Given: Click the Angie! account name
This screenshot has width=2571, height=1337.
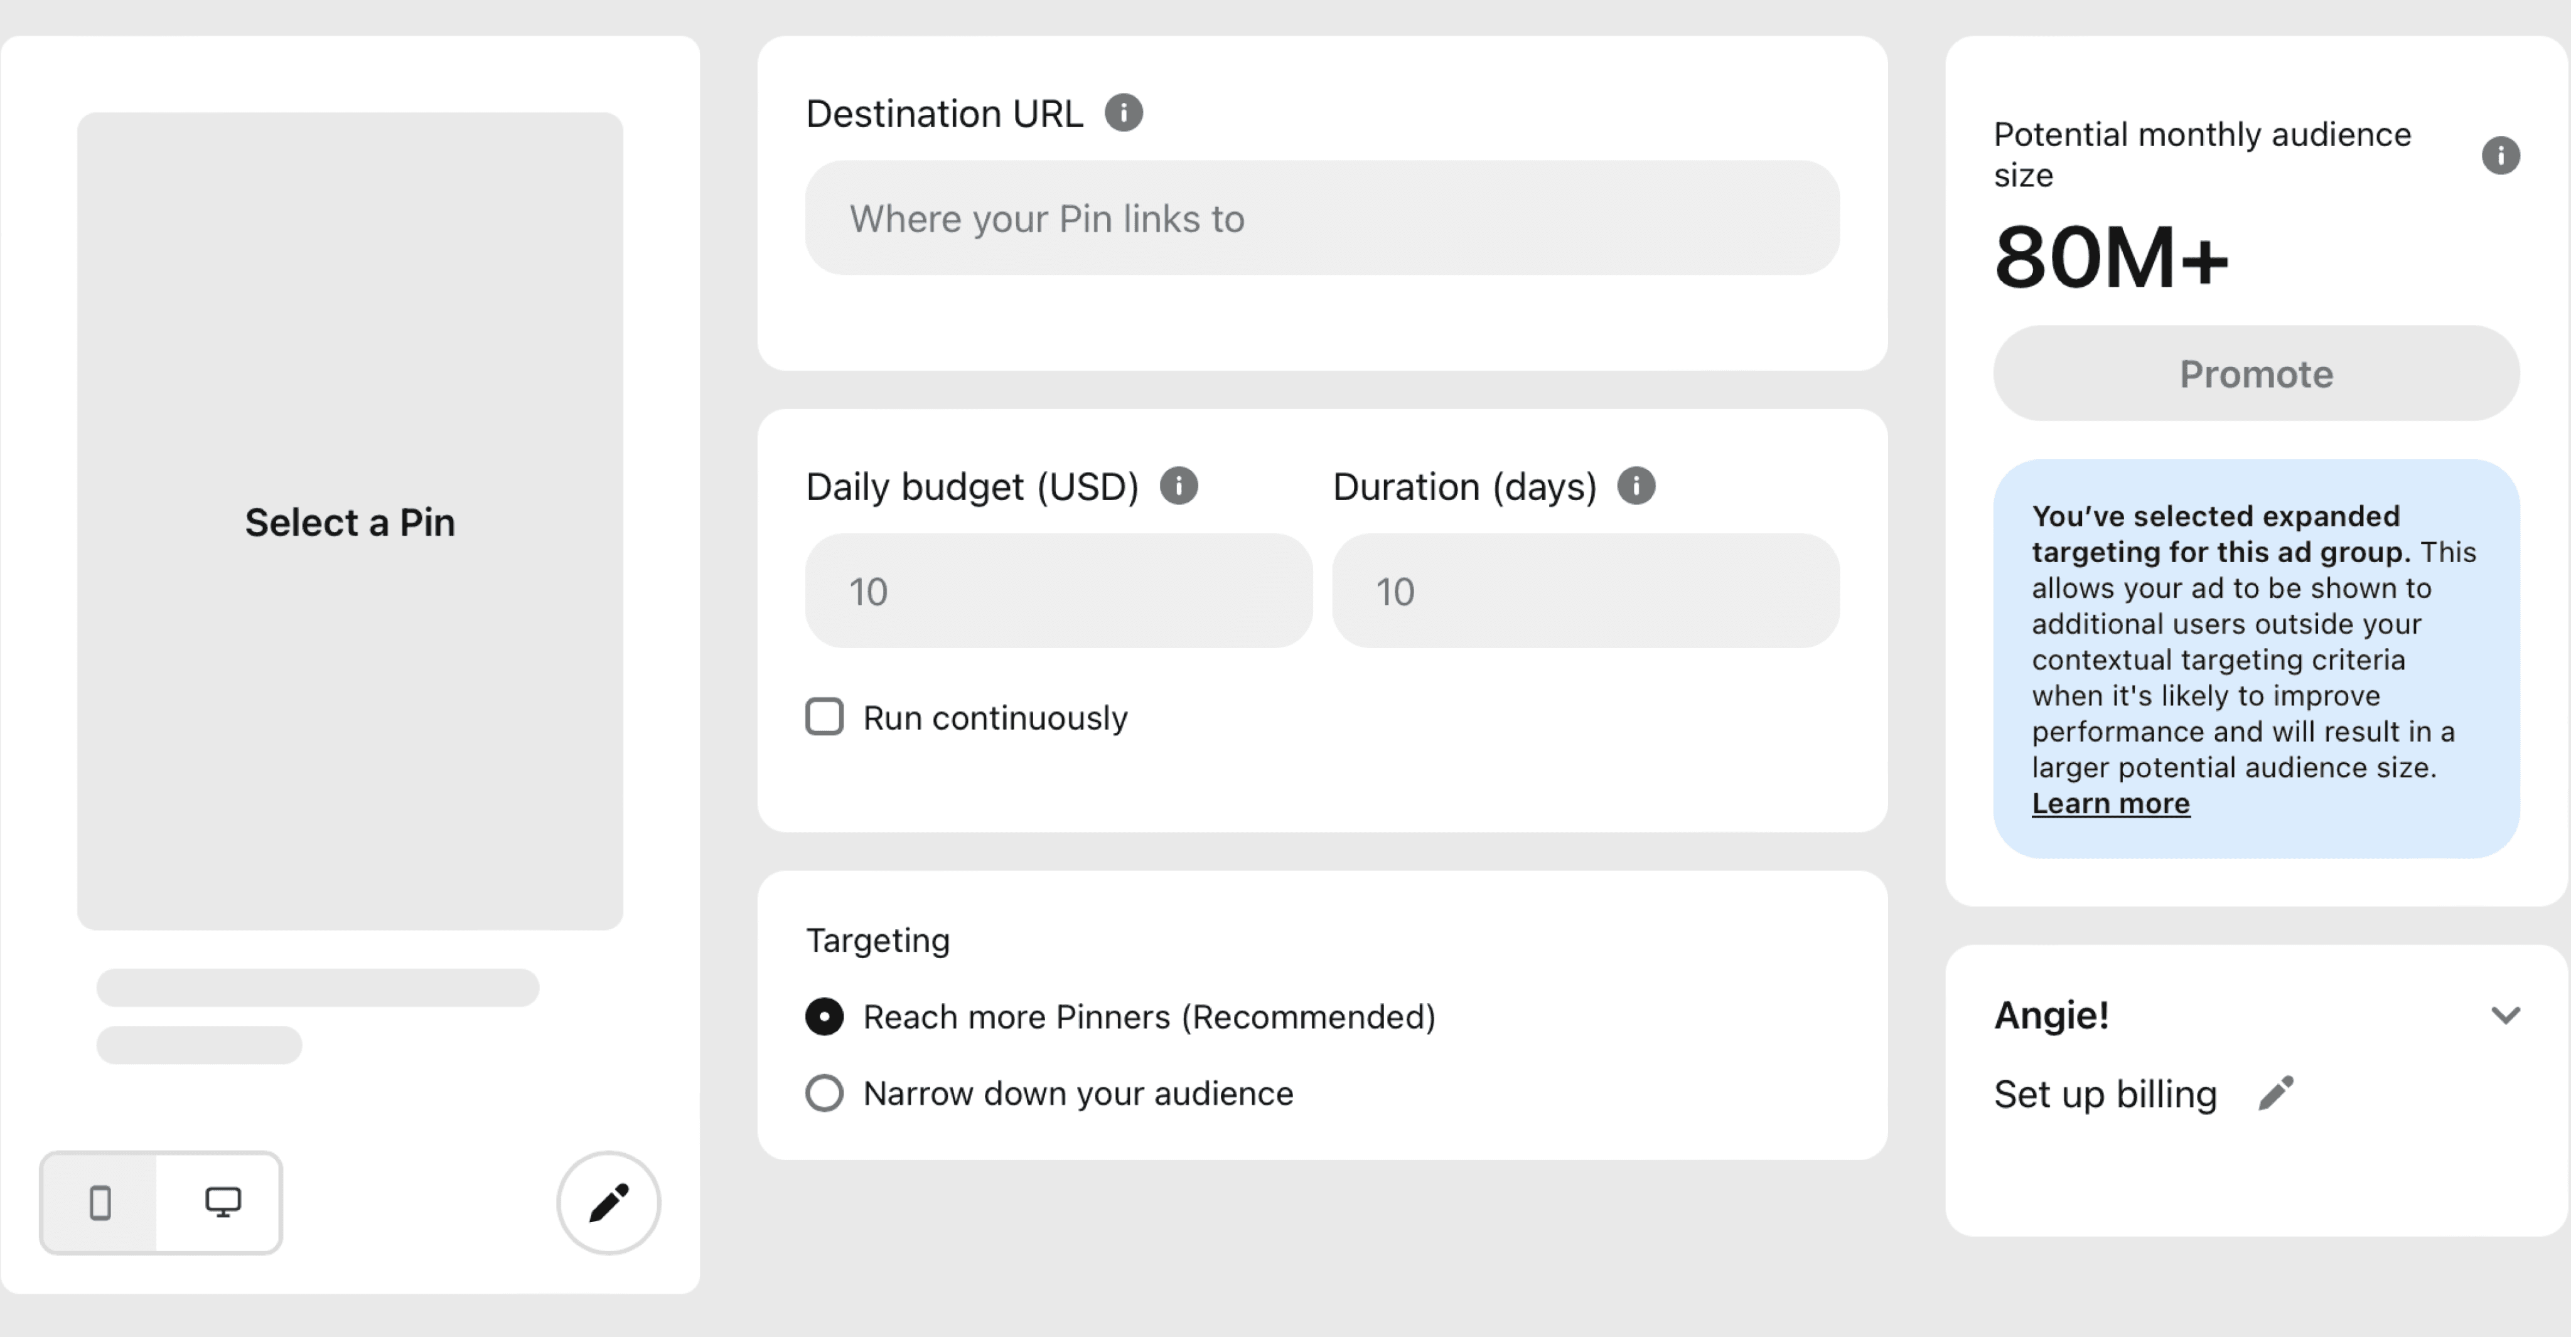Looking at the screenshot, I should (x=2052, y=1016).
